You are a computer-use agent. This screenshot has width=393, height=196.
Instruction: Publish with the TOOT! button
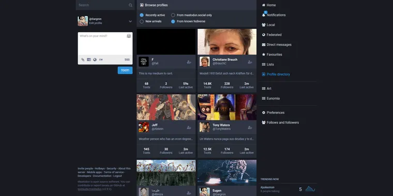pyautogui.click(x=125, y=70)
